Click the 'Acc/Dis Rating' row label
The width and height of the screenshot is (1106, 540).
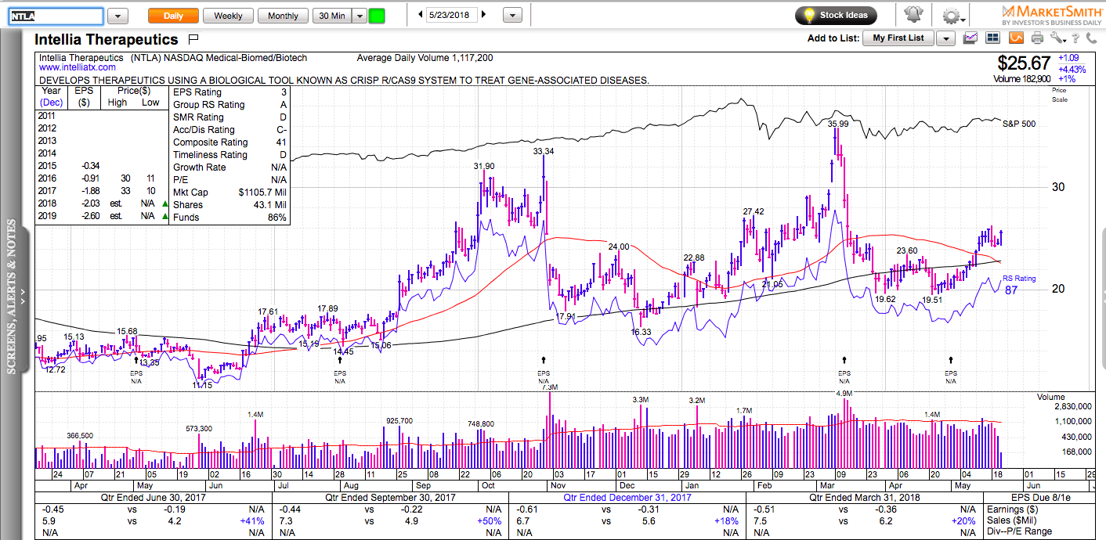(204, 130)
